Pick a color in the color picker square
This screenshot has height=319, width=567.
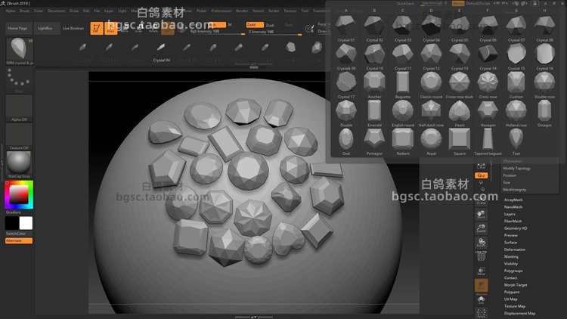[x=19, y=194]
